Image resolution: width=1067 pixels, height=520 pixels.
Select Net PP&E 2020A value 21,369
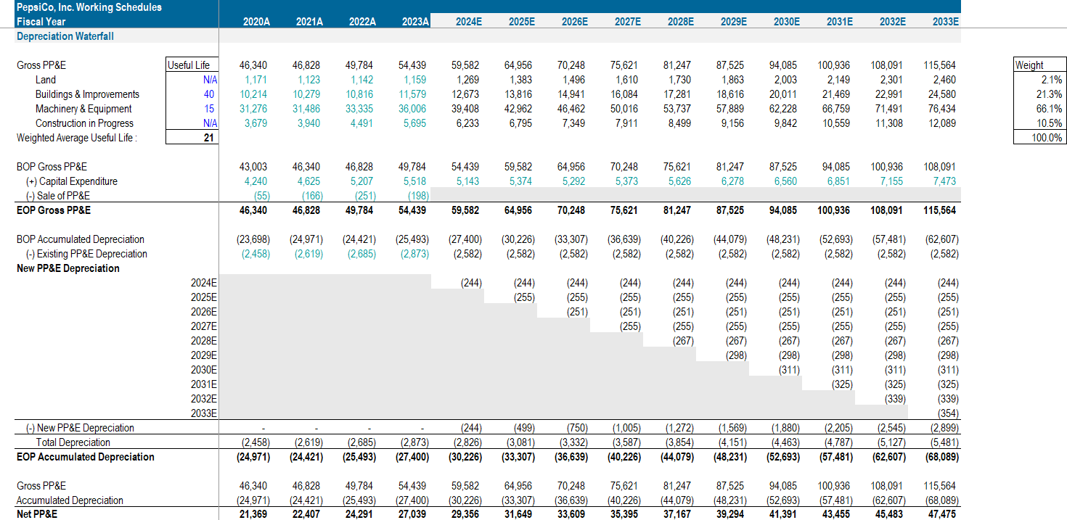255,515
